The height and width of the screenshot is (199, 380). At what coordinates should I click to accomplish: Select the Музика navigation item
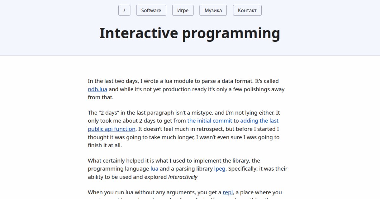tap(213, 10)
